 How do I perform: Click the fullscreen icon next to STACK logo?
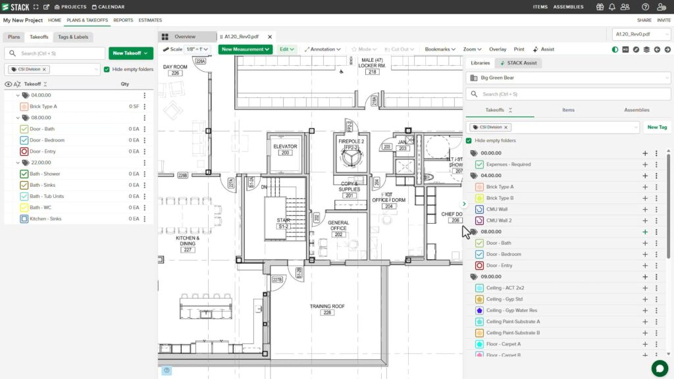tap(36, 7)
